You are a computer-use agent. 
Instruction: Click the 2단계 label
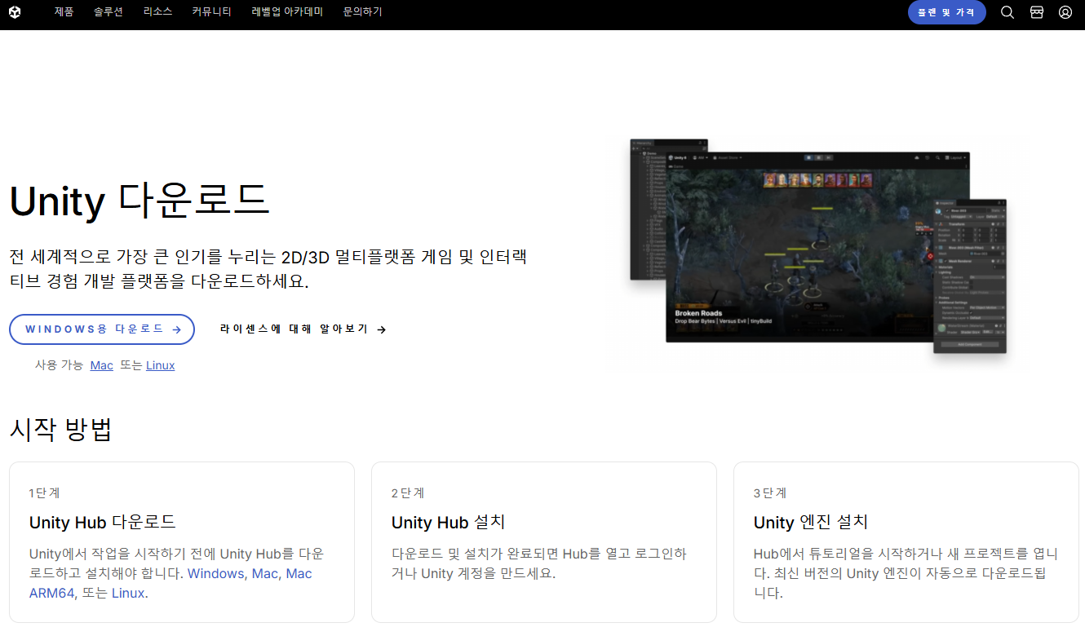408,493
